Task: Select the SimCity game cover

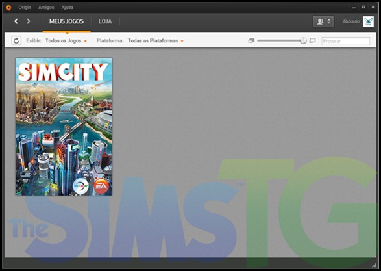Action: coord(64,127)
